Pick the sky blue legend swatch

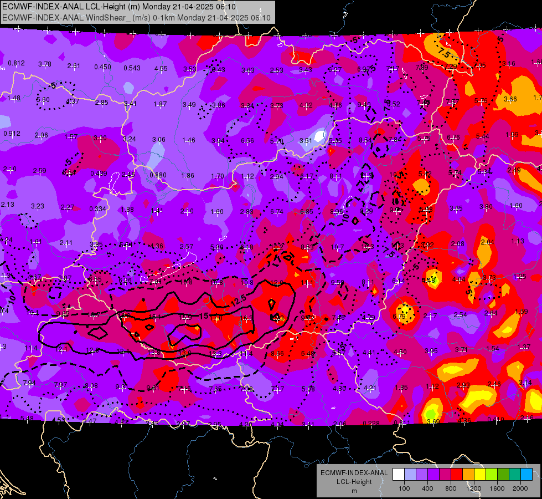[526, 475]
